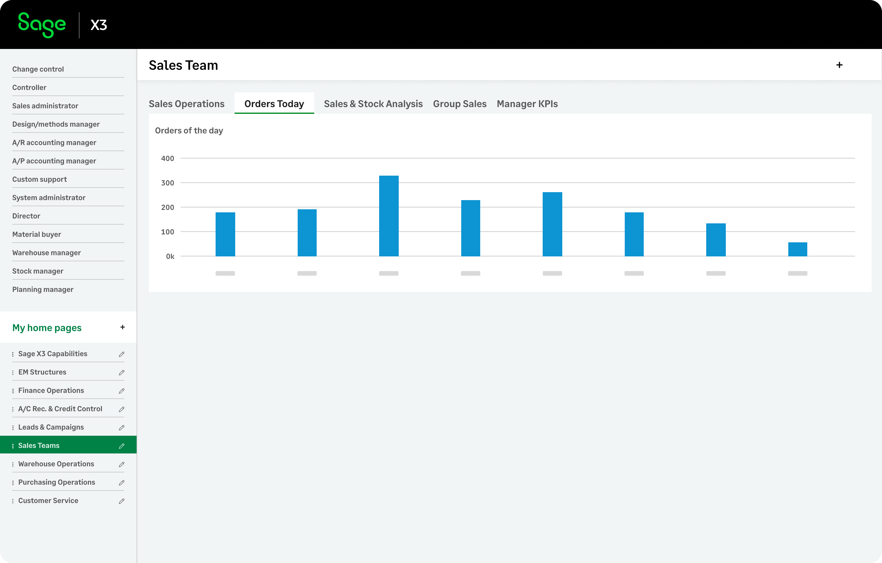
Task: Click drag handle dots beside EM Structures
Action: (13, 372)
